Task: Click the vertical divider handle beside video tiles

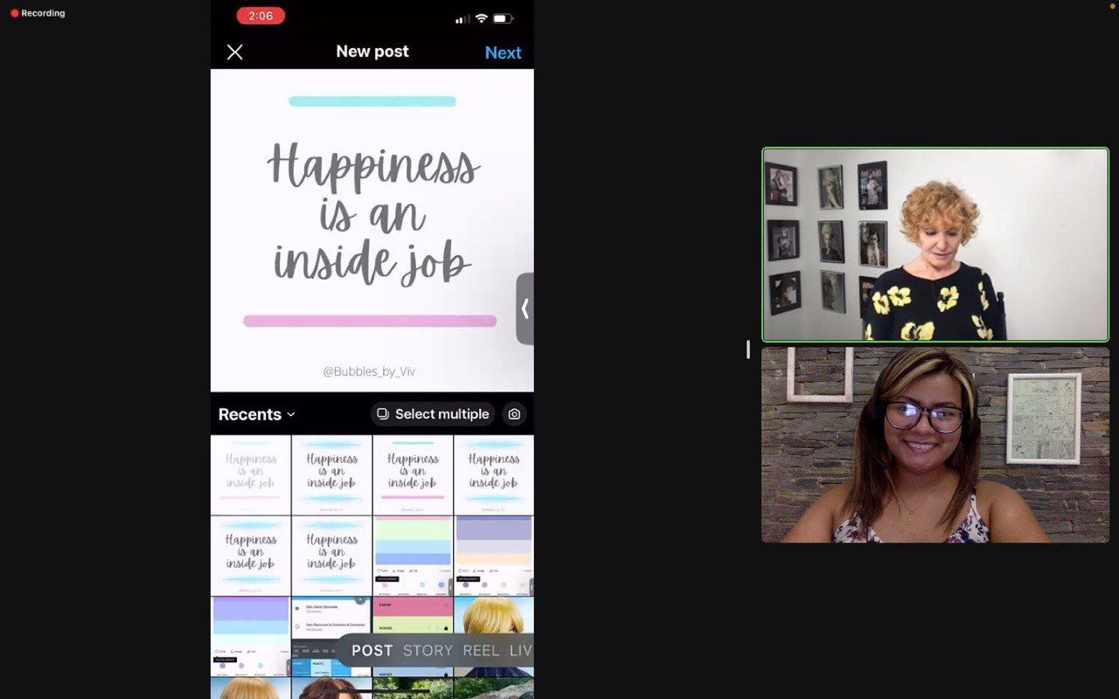Action: click(x=748, y=349)
